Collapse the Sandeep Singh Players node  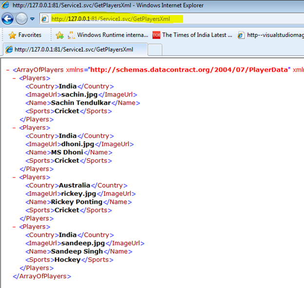click(15, 227)
